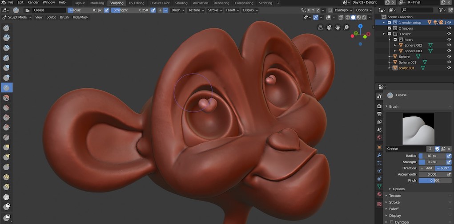Set brush direction to Add

(x=426, y=168)
